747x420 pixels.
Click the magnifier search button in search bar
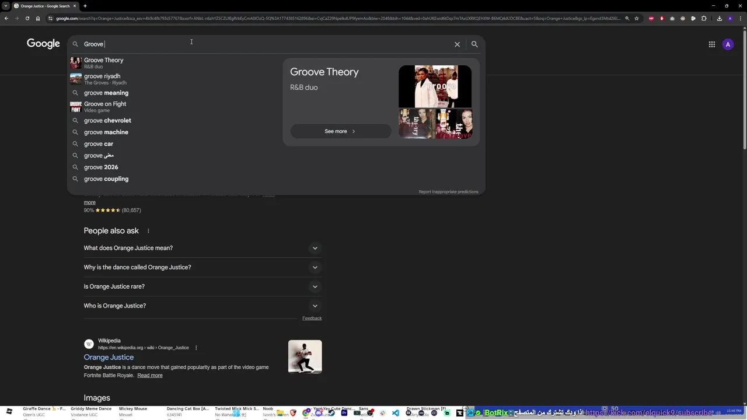click(474, 44)
